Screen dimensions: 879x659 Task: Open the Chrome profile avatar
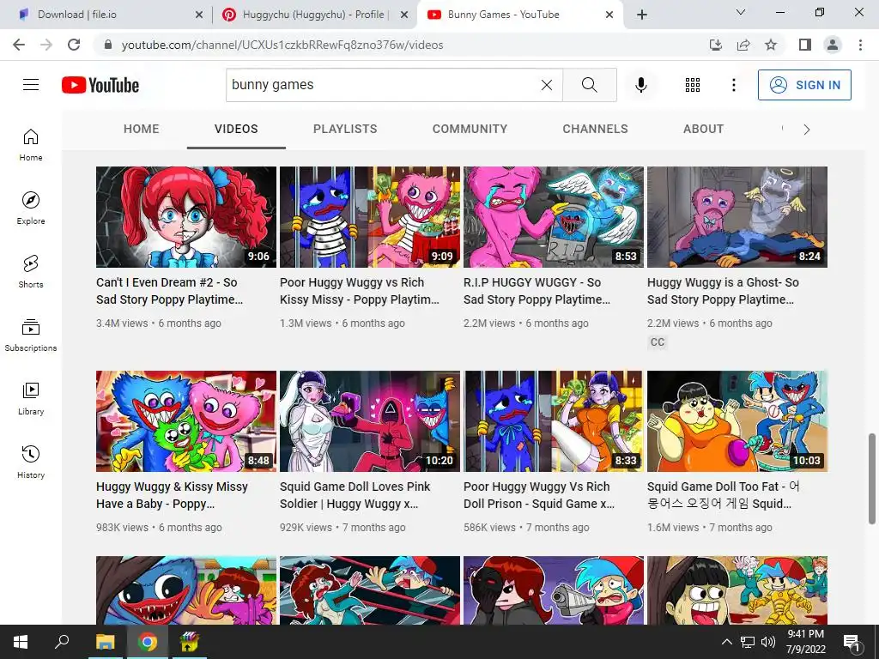click(833, 45)
